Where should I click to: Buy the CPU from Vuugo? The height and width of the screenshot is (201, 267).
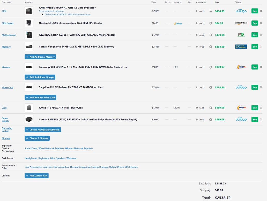[255, 11]
